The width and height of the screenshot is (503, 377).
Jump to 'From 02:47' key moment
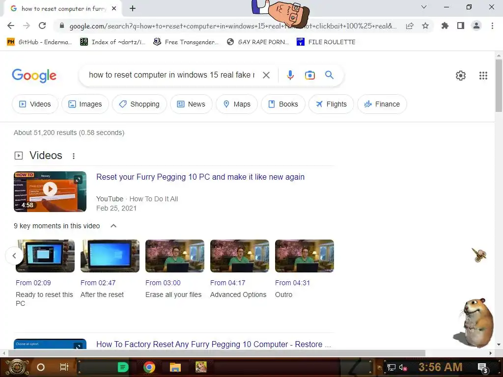[98, 283]
